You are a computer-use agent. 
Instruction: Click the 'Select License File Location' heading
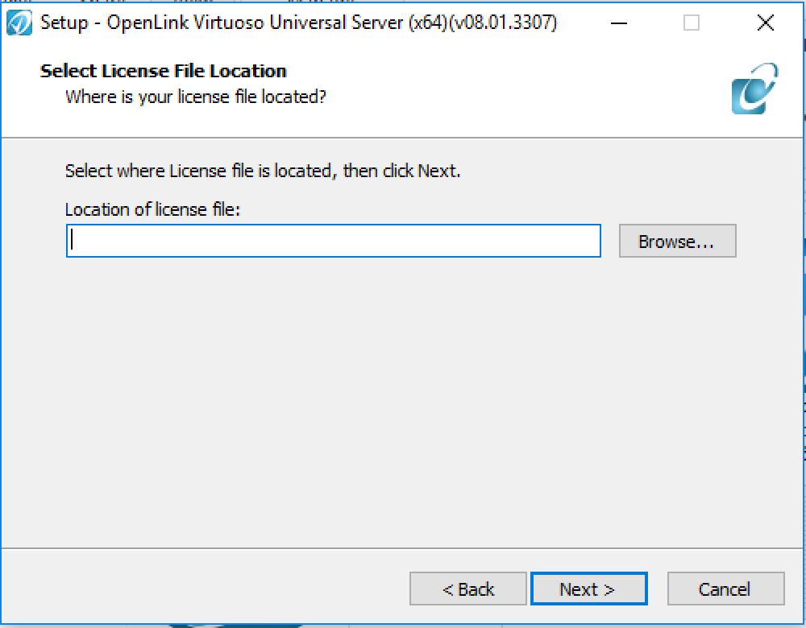point(164,71)
